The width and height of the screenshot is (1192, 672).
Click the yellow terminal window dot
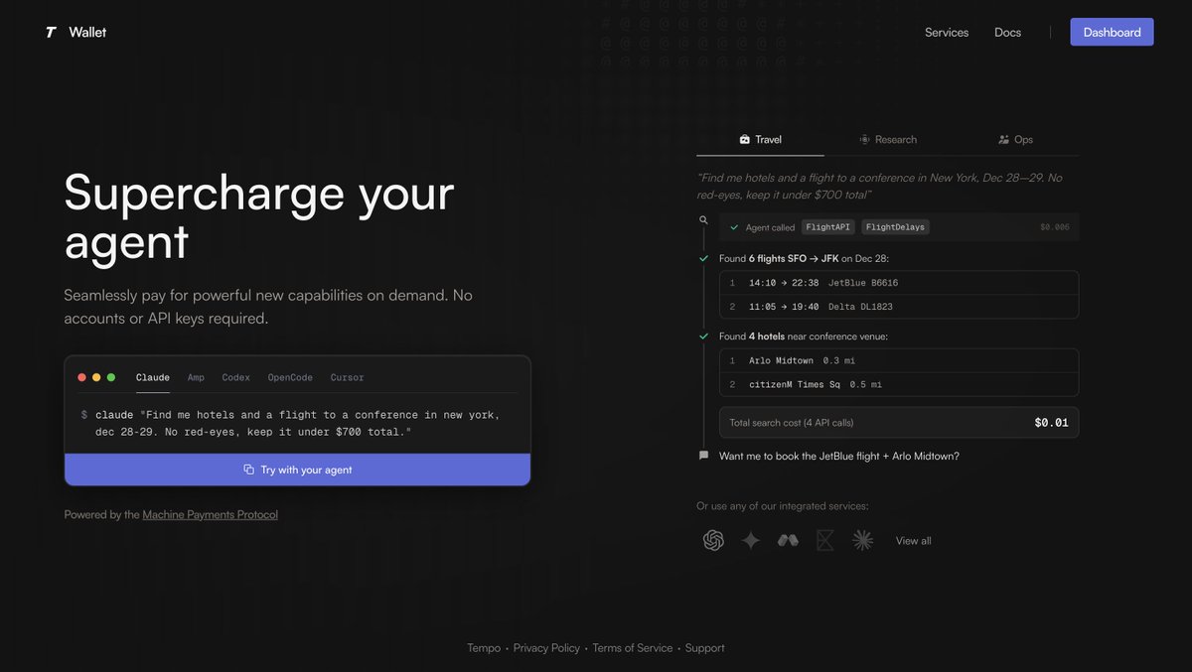96,377
